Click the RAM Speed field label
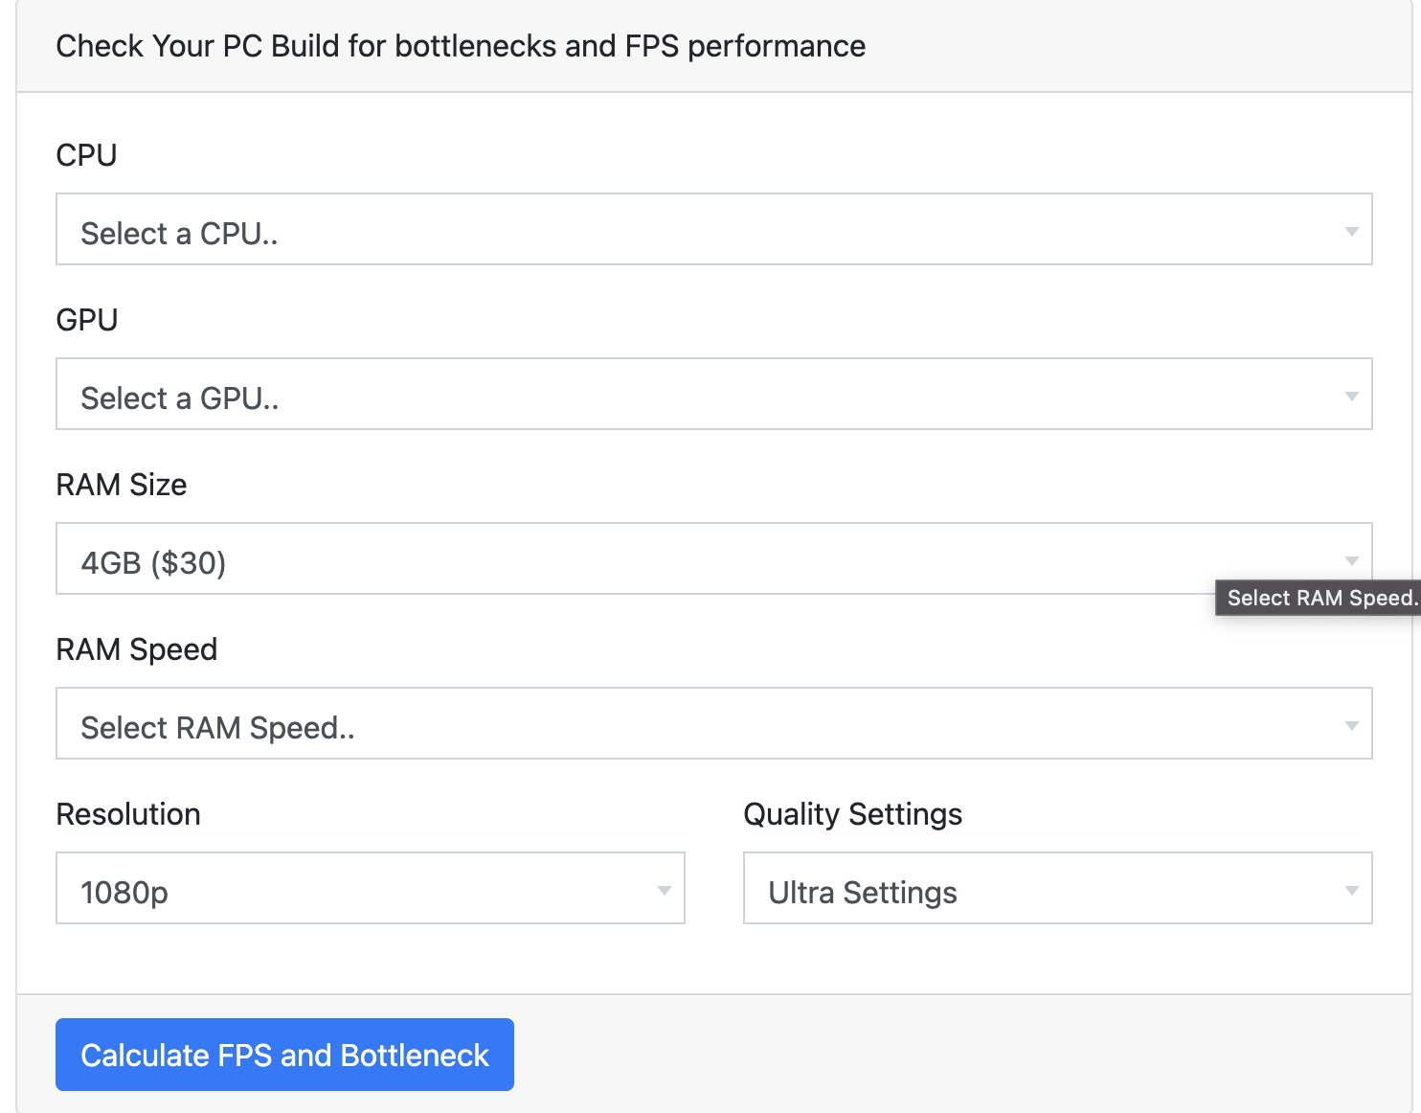 tap(137, 649)
